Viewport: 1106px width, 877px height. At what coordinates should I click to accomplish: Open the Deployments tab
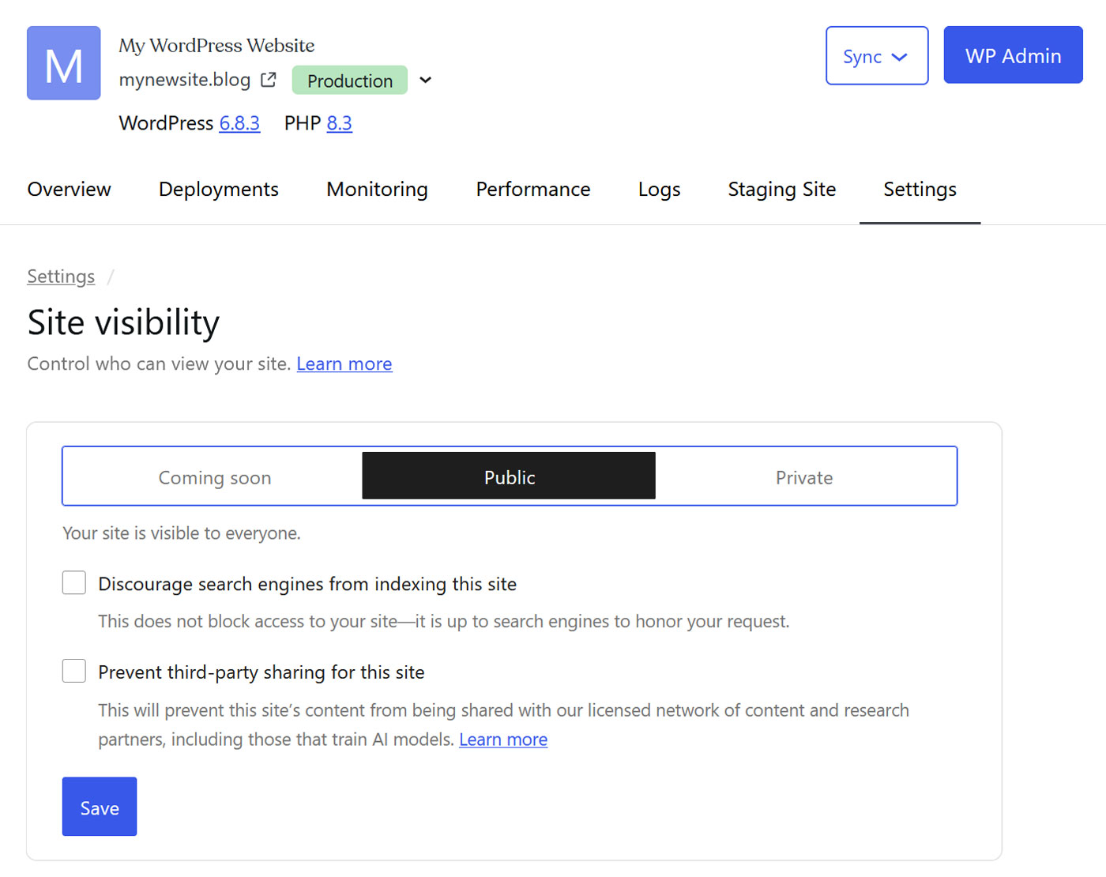click(218, 189)
